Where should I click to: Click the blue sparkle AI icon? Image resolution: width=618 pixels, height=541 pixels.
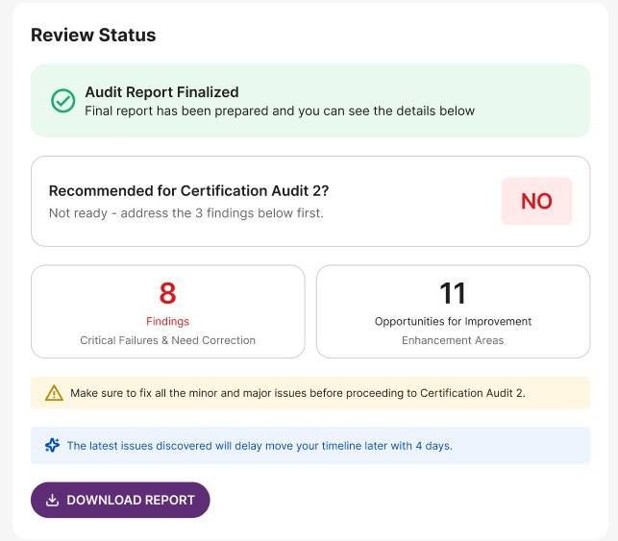point(53,445)
